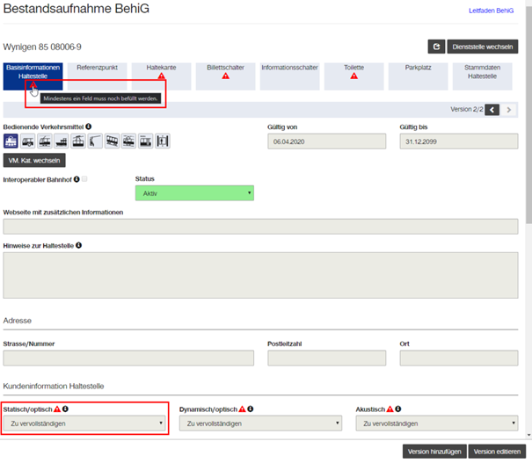The height and width of the screenshot is (463, 532).
Task: Select the funicular transport mode icon
Action: coord(112,141)
